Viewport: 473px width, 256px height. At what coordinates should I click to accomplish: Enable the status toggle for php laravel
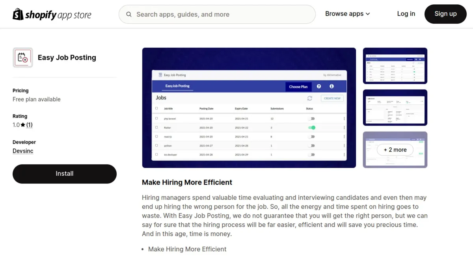pyautogui.click(x=312, y=119)
